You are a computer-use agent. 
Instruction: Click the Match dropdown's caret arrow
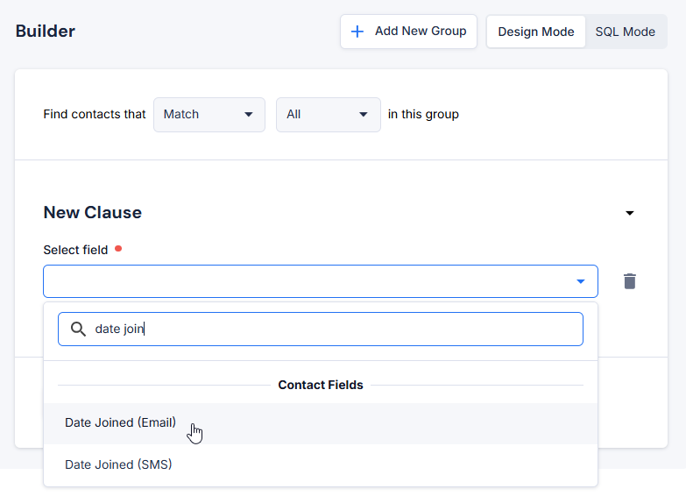248,115
